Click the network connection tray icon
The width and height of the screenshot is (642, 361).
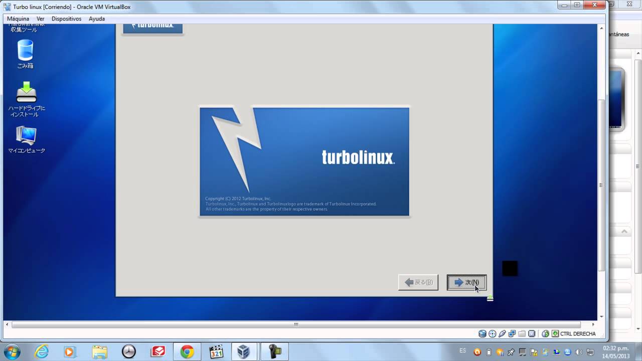[x=590, y=352]
